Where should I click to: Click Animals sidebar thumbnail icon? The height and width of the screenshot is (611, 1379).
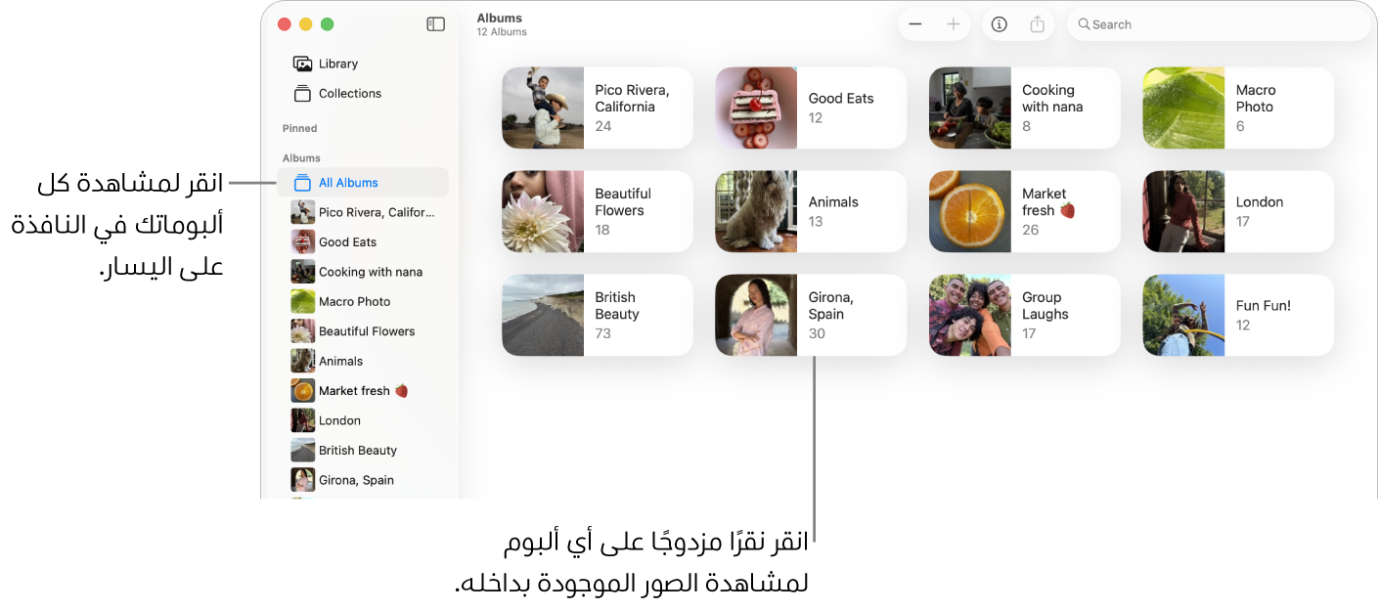[302, 361]
